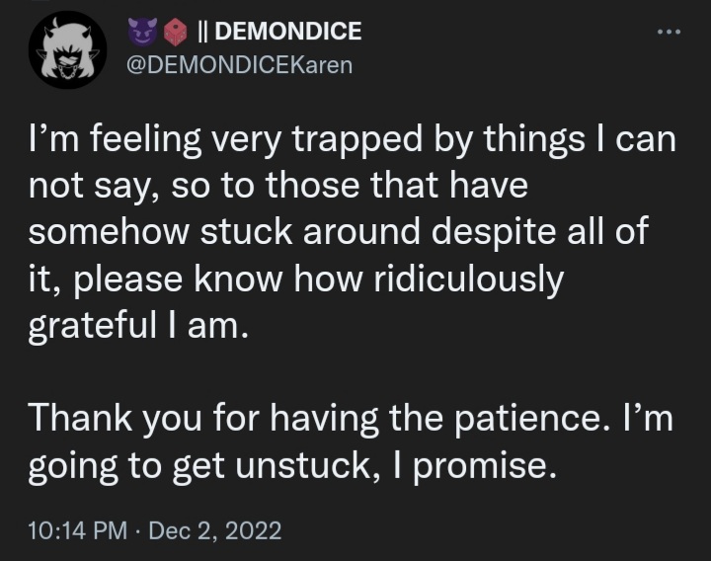
Task: Click the DEMONDICE display name
Action: (288, 32)
